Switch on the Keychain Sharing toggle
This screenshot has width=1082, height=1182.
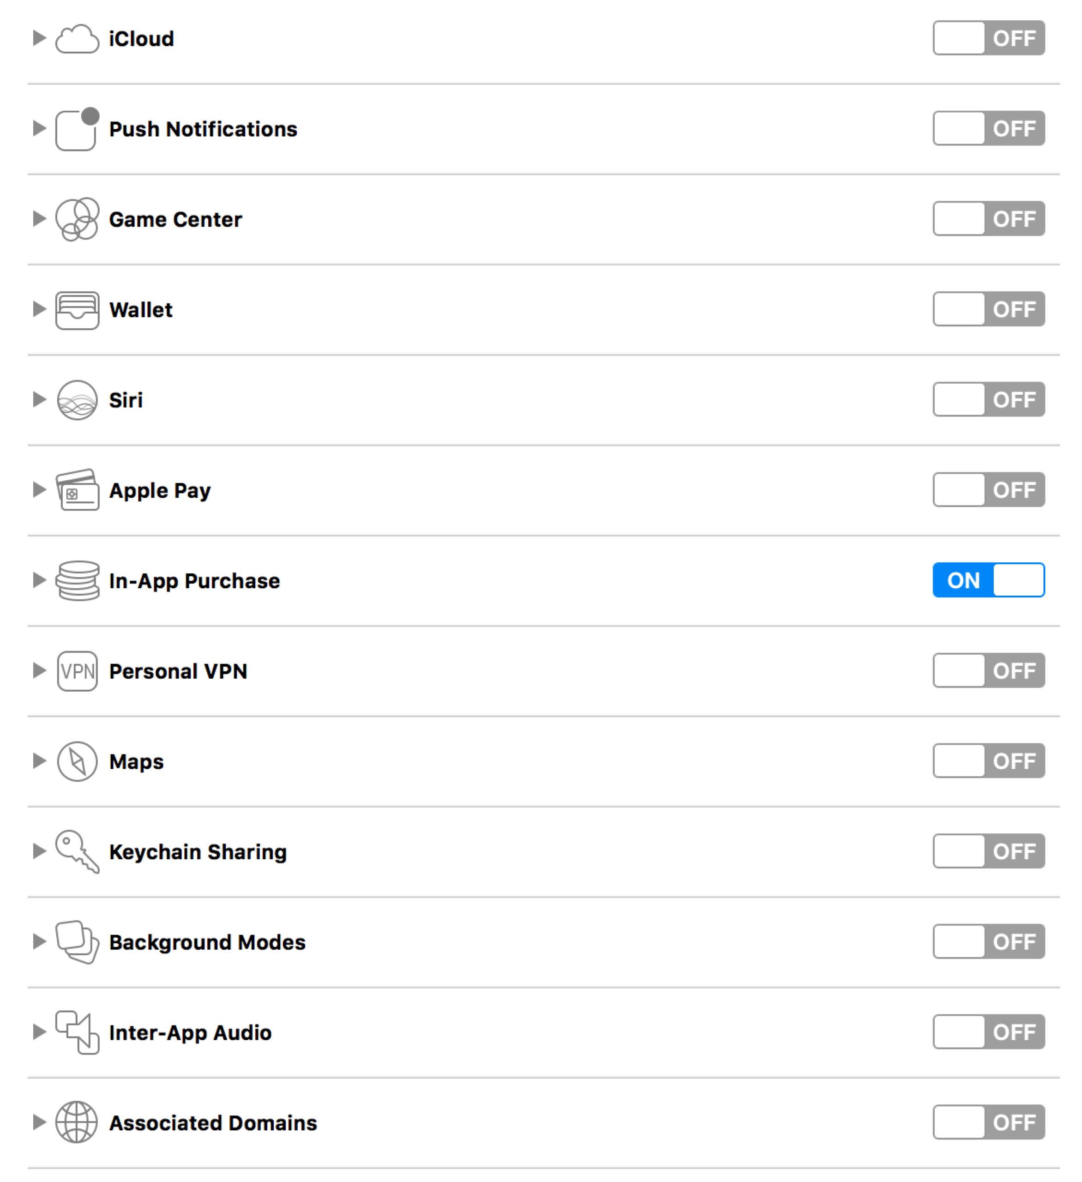pos(988,851)
